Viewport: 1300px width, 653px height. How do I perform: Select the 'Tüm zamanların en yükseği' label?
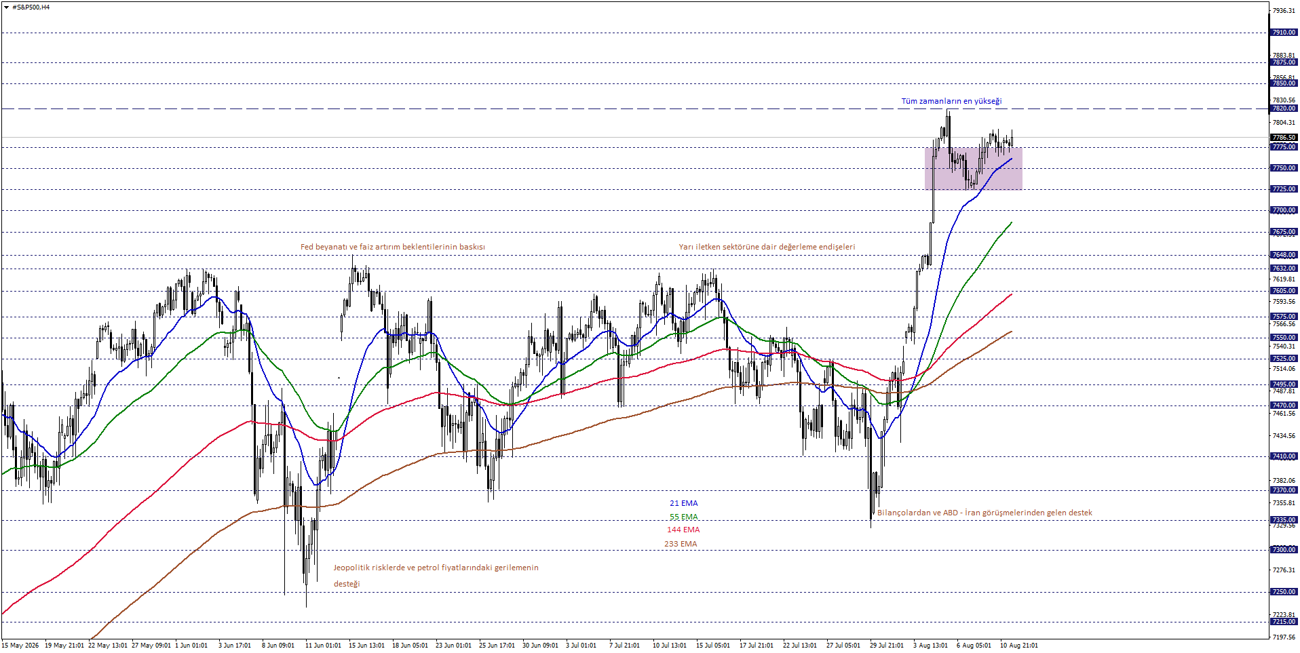pos(951,101)
